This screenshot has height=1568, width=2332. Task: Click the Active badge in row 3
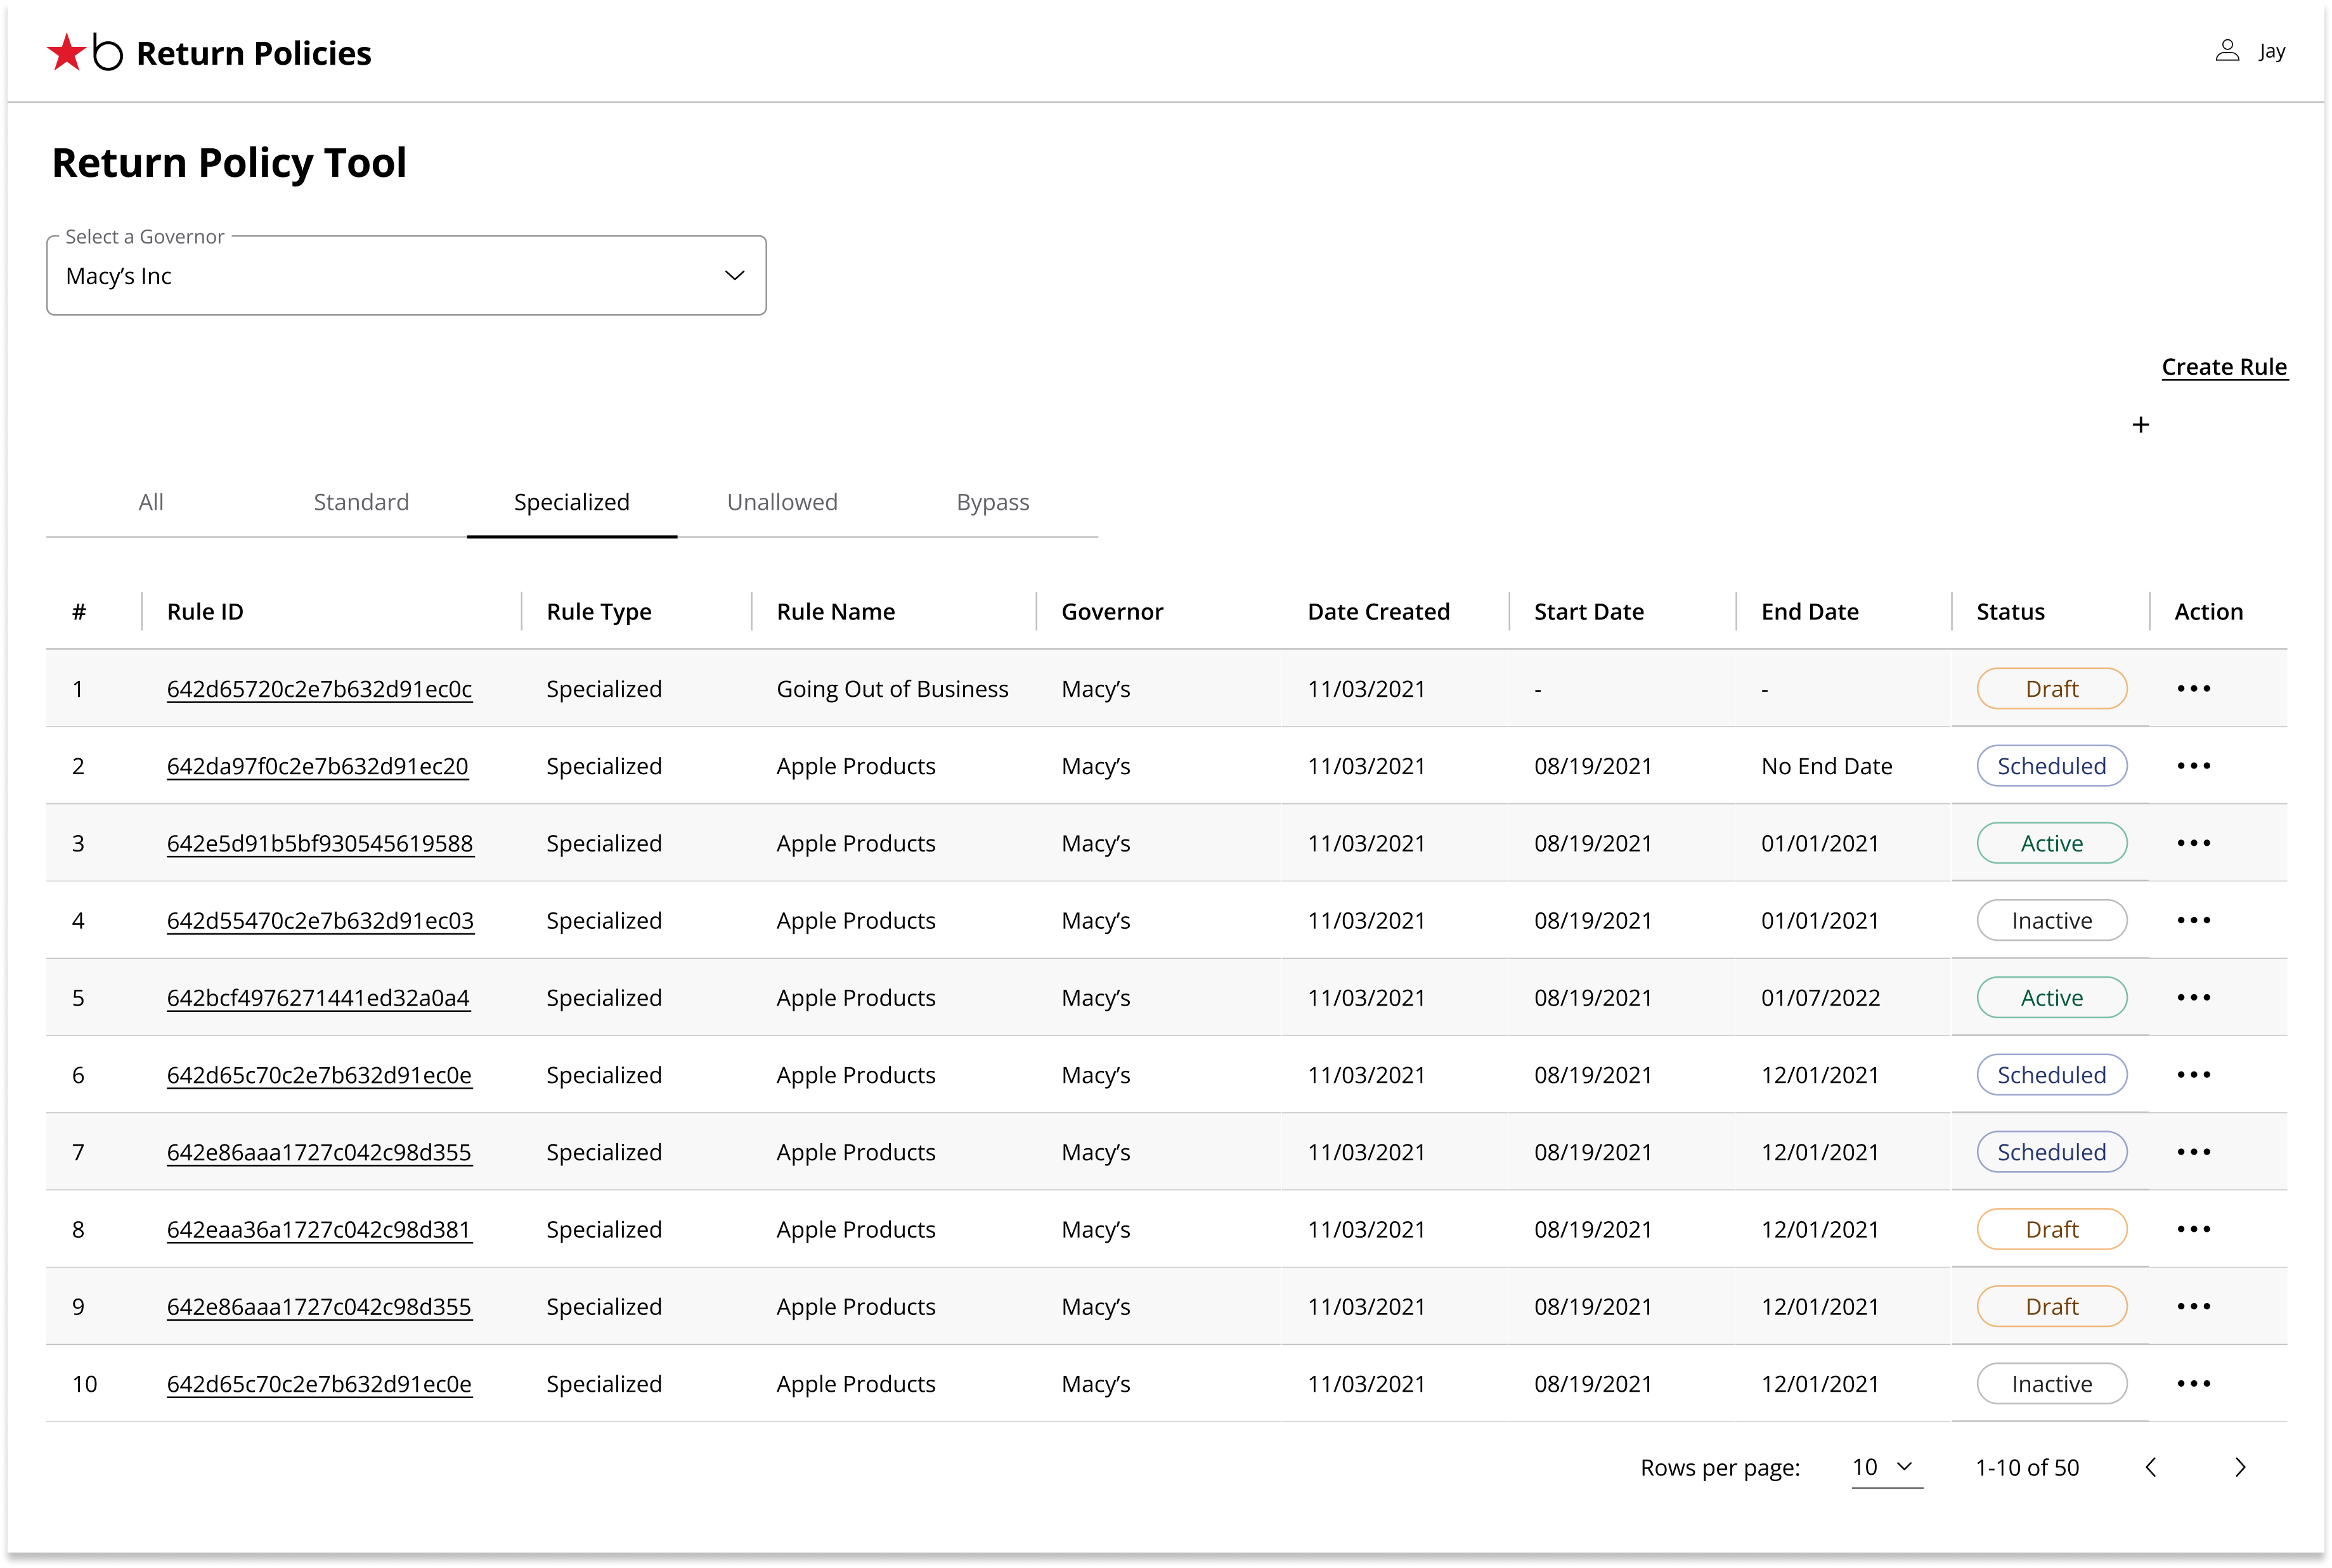2051,843
